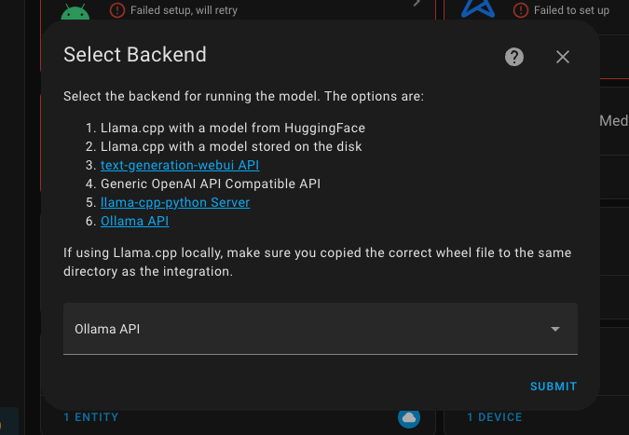Click the help question mark icon
The width and height of the screenshot is (629, 435).
click(x=514, y=57)
